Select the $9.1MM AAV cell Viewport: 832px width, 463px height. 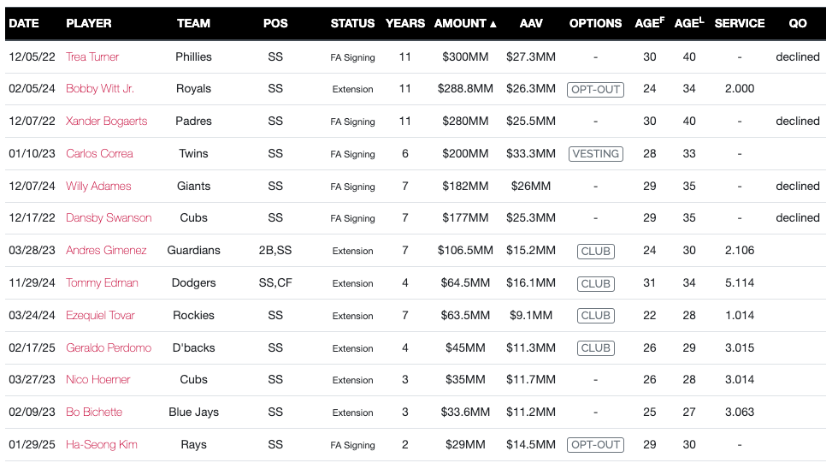click(x=531, y=315)
